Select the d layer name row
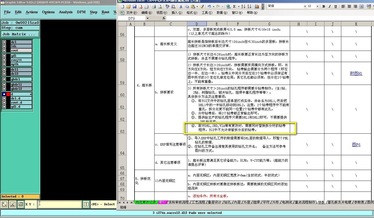This screenshot has height=218, width=374. (x=21, y=94)
